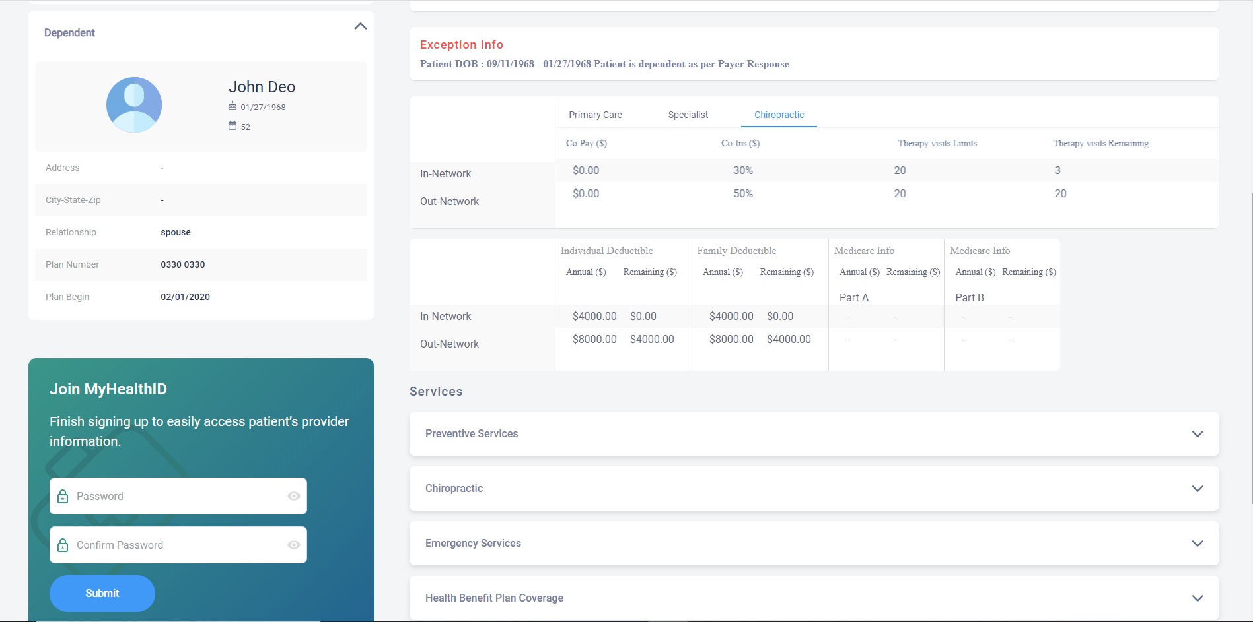Expand the Preventive Services section
The height and width of the screenshot is (622, 1253).
point(1197,434)
